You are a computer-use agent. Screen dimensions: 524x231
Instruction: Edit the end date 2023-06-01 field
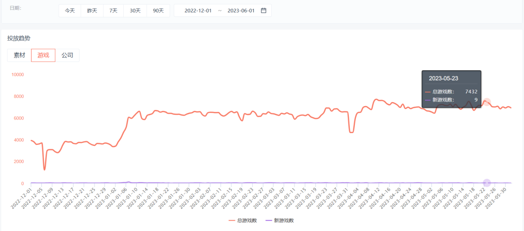point(241,11)
